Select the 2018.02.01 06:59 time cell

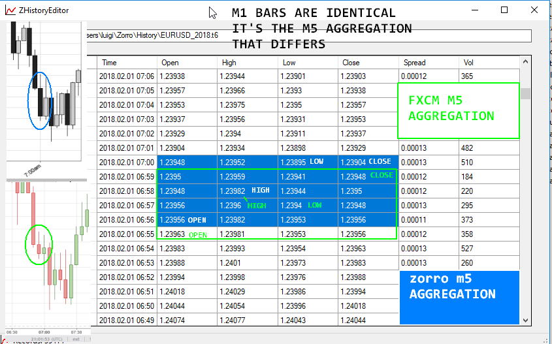click(127, 177)
